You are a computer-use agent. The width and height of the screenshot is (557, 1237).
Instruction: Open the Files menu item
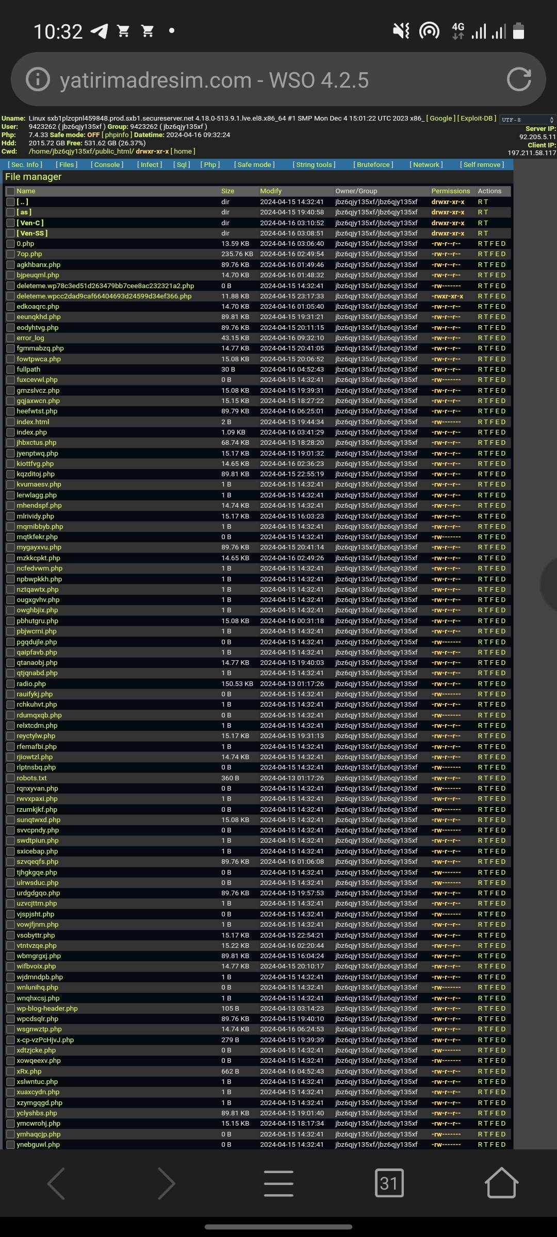(67, 164)
